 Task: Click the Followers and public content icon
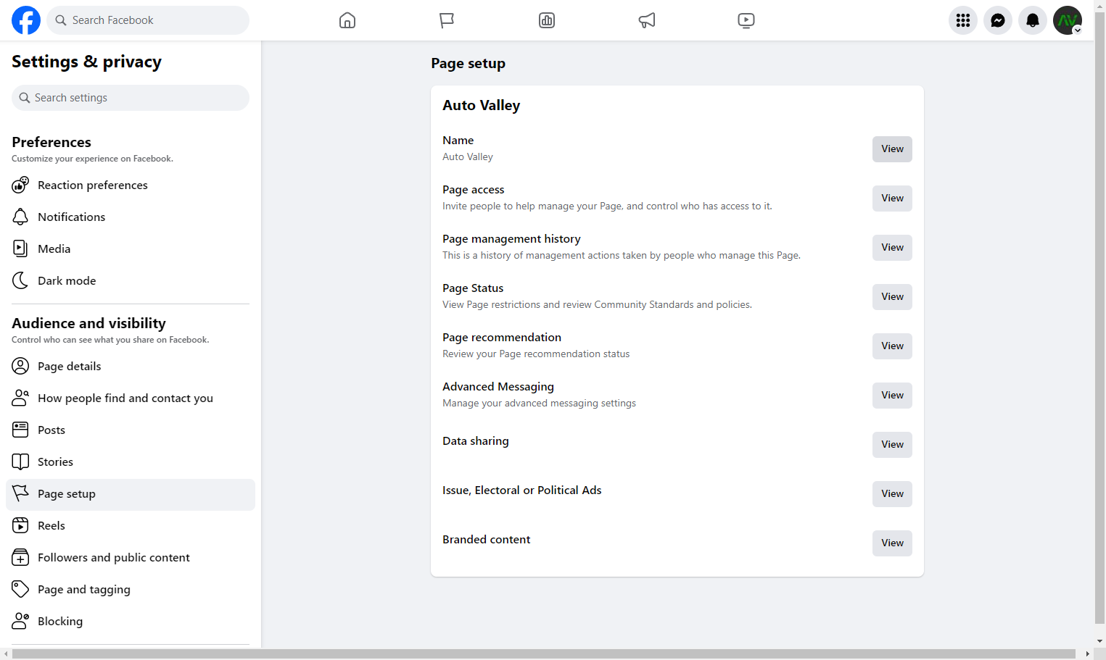(x=20, y=557)
